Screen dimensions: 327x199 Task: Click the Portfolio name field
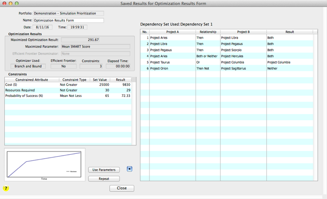(68, 14)
